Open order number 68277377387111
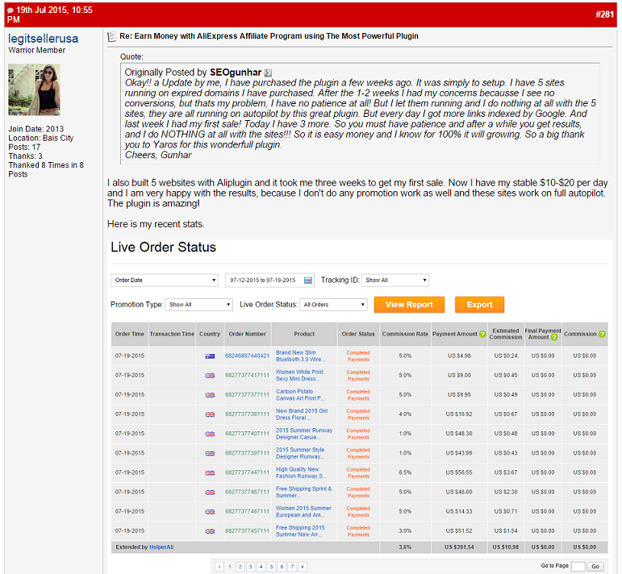The image size is (622, 574). tap(247, 414)
